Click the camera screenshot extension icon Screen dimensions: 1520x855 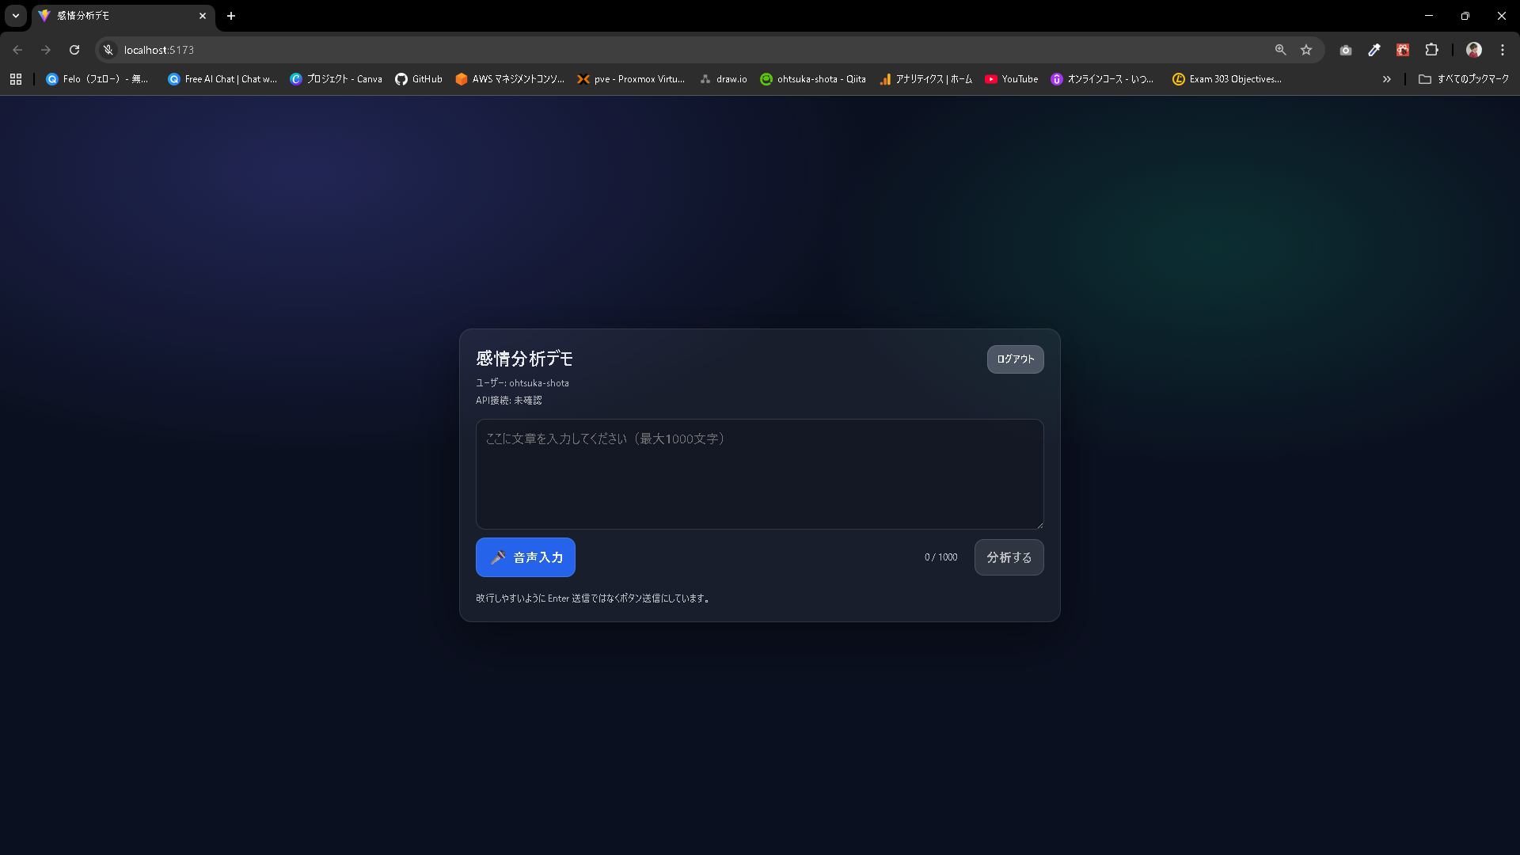1346,50
